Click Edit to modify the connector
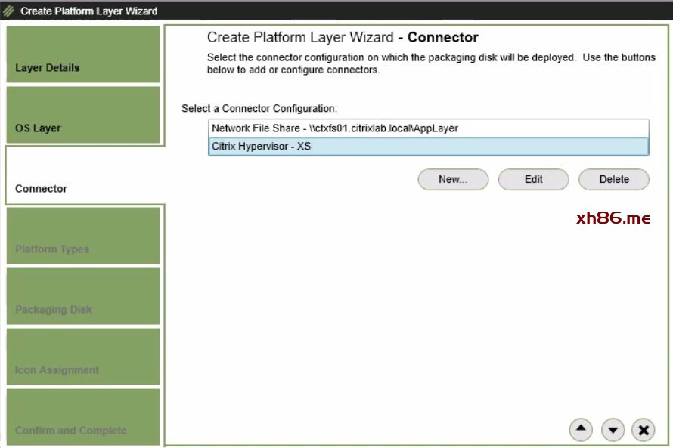The image size is (673, 448). click(534, 180)
